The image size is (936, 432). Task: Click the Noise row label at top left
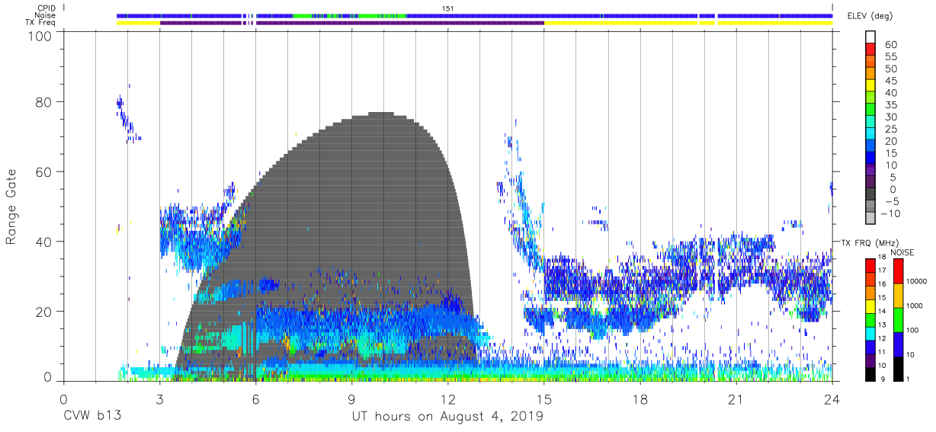coord(46,14)
